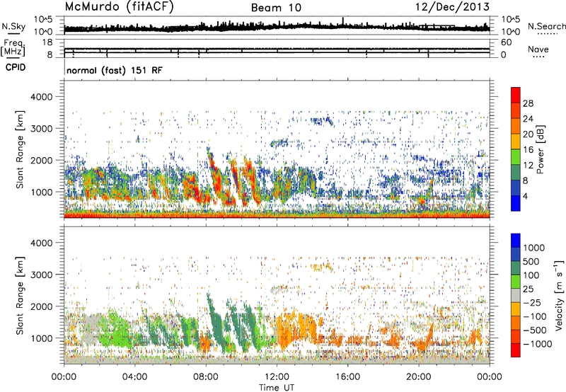This screenshot has width=566, height=392.
Task: Click the 'CPID' row label
Action: point(16,67)
